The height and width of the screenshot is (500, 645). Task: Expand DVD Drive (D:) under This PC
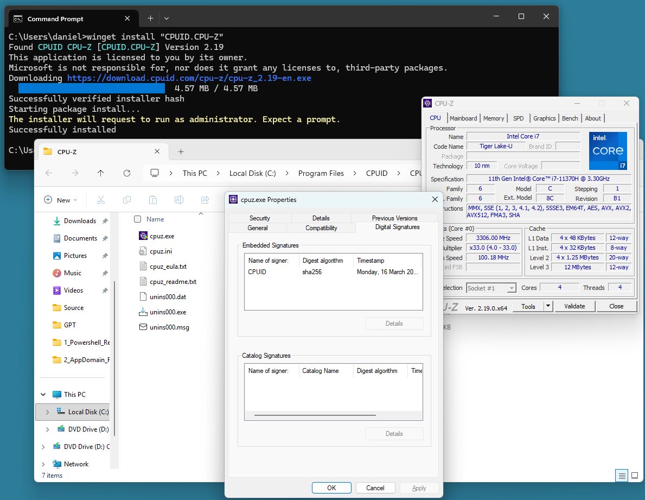coord(47,429)
